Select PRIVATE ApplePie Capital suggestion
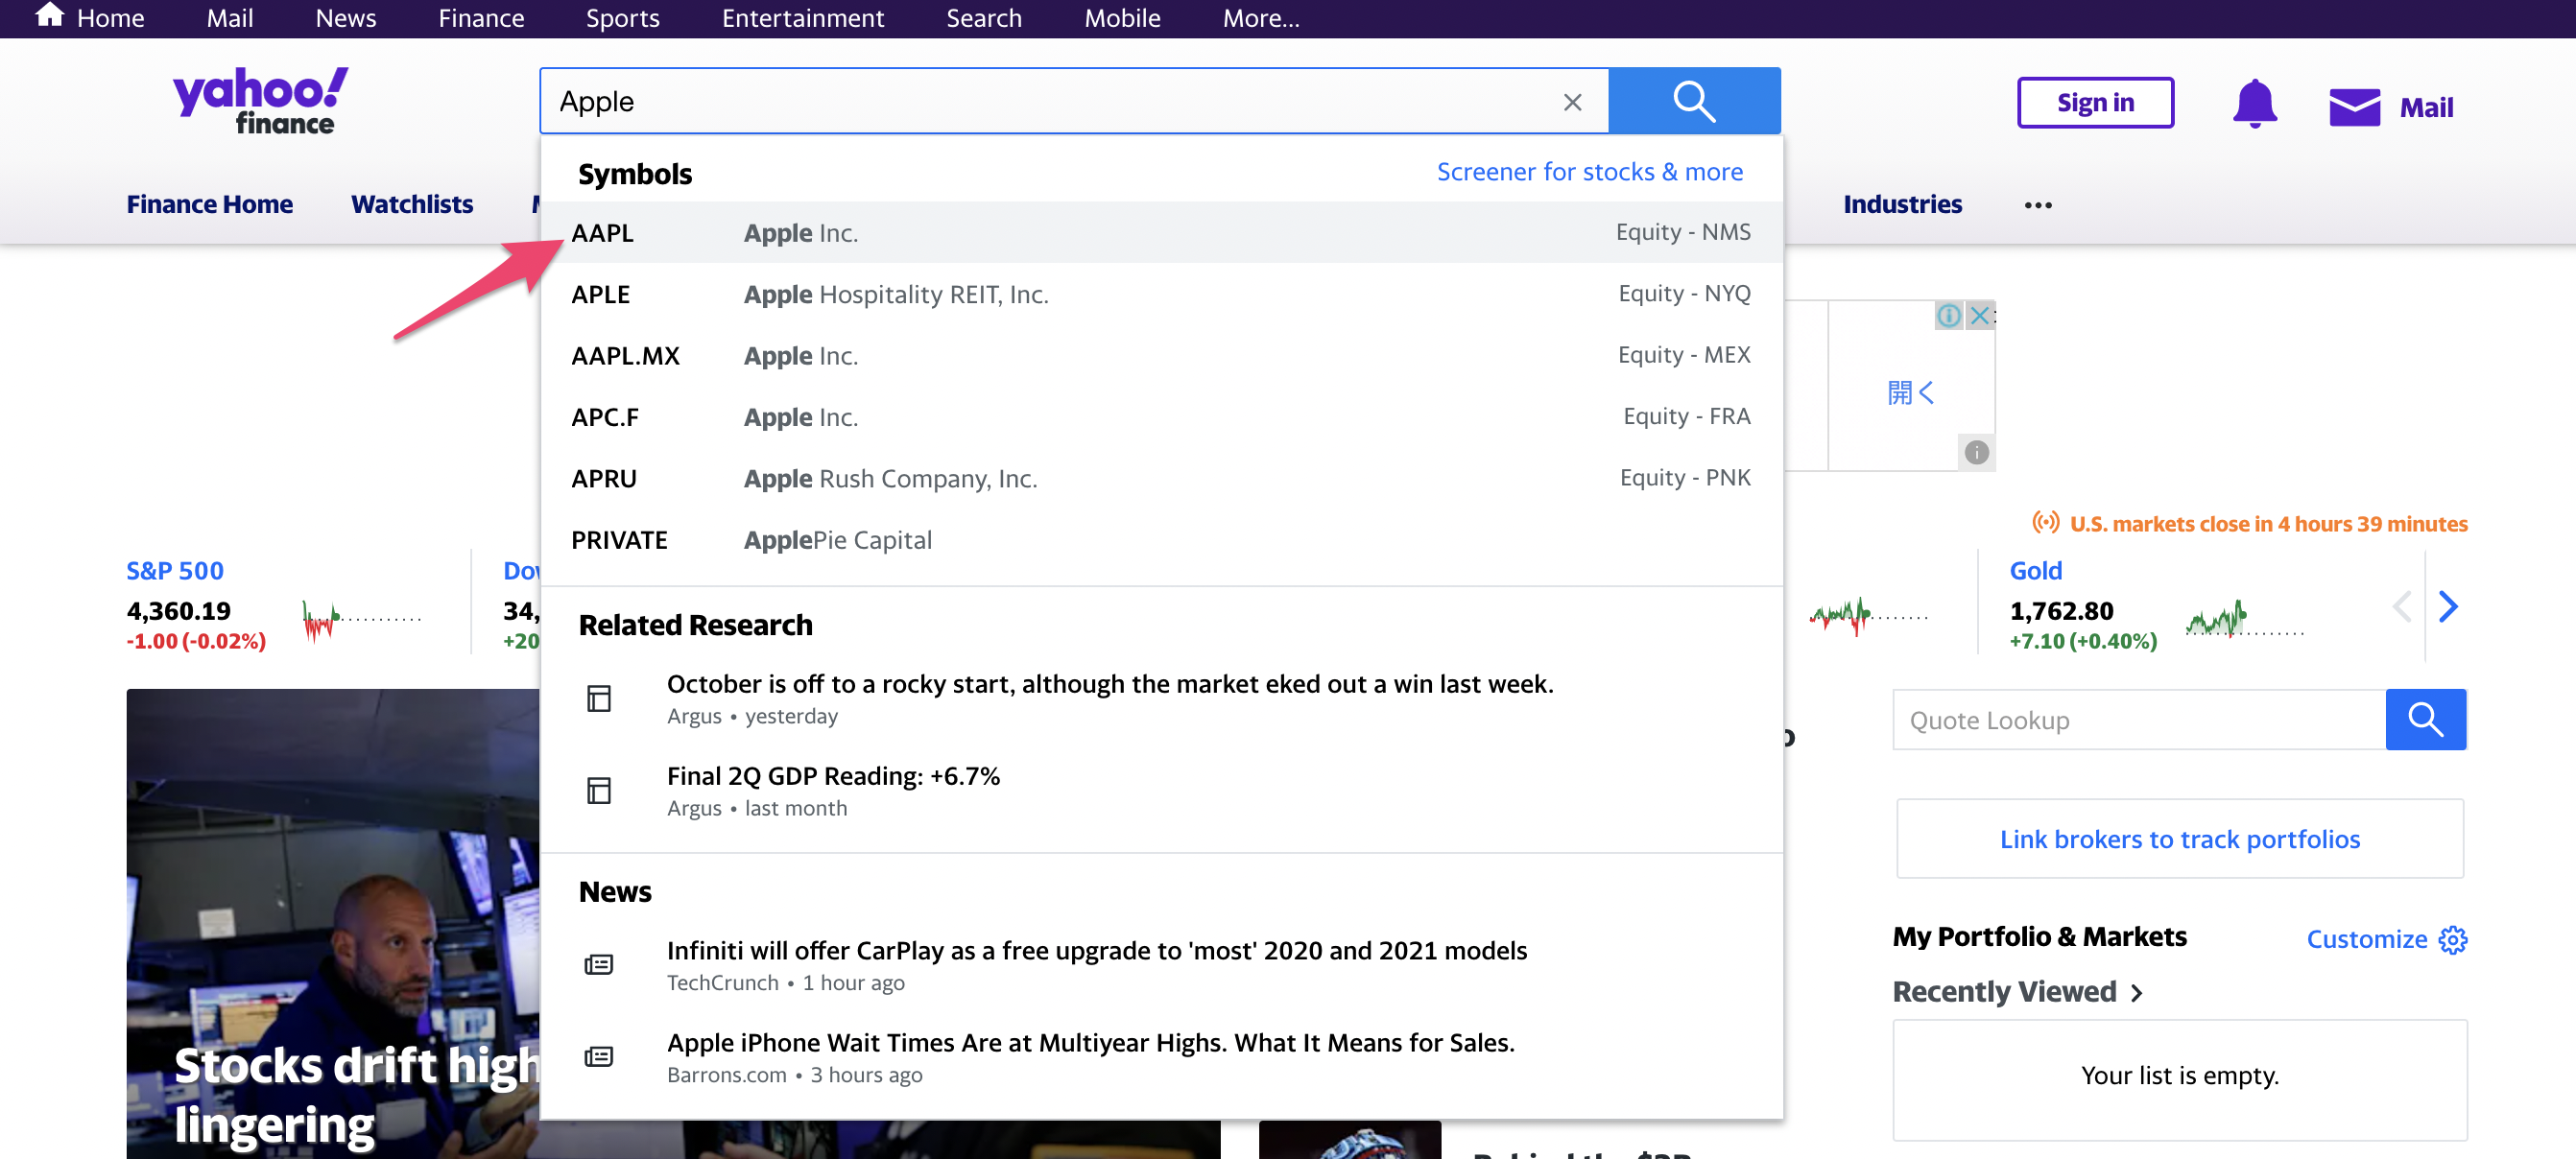 [1161, 540]
